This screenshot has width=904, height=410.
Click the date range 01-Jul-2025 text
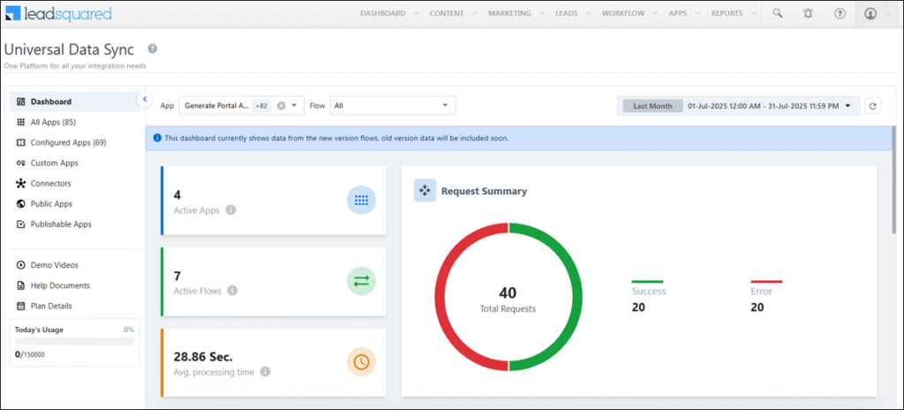(764, 106)
